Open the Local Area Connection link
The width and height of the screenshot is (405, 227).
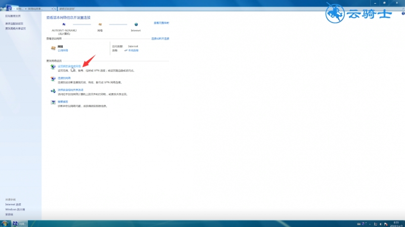[x=133, y=50]
